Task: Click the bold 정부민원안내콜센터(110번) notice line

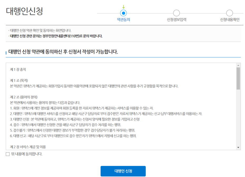Action: click(x=56, y=36)
